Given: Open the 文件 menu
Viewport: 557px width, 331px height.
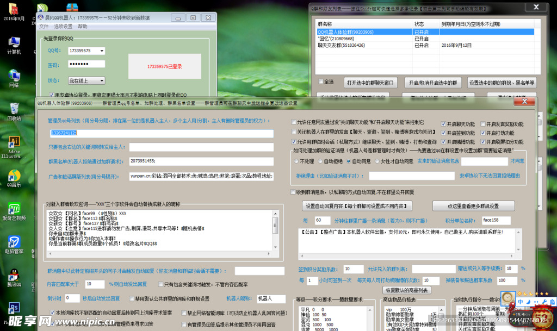Looking at the screenshot, I should pos(44,26).
